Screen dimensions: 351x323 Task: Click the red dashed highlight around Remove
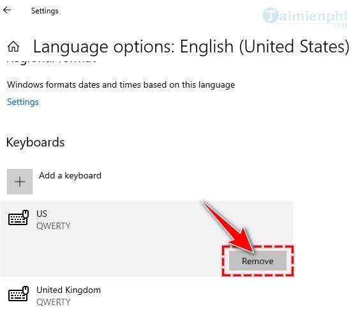258,261
